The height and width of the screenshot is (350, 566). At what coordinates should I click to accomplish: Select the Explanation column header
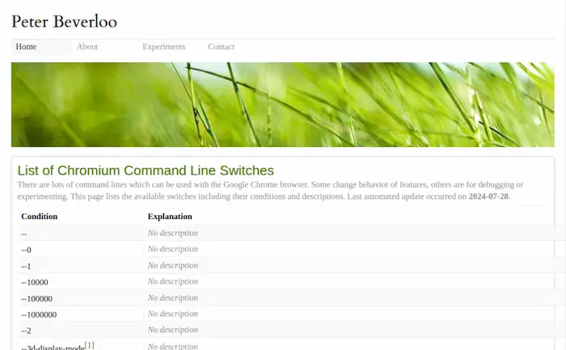(x=170, y=217)
